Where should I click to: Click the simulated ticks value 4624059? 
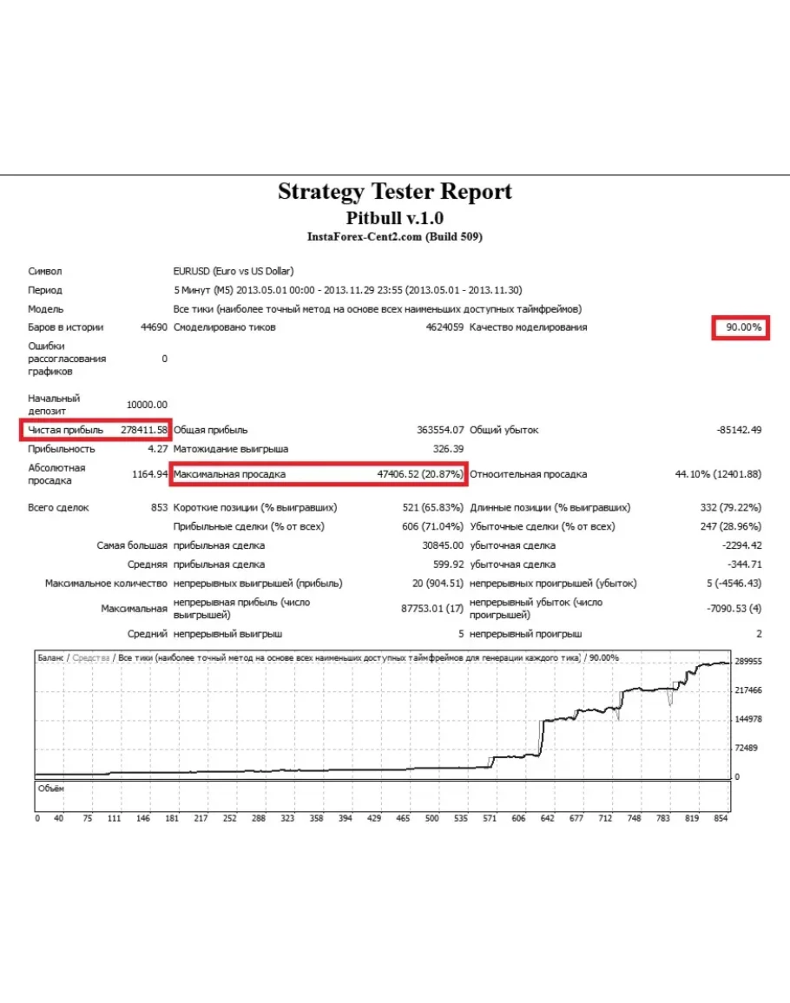(443, 327)
